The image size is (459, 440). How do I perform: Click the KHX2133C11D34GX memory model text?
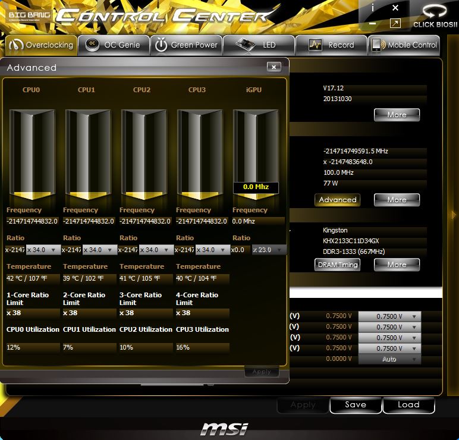pos(351,241)
